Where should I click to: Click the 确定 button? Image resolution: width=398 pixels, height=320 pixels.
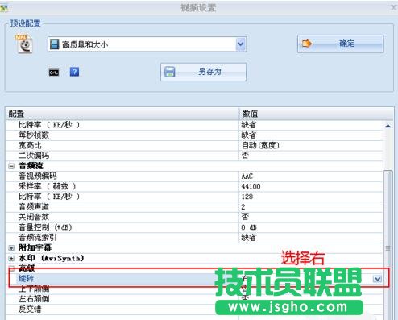pos(340,44)
